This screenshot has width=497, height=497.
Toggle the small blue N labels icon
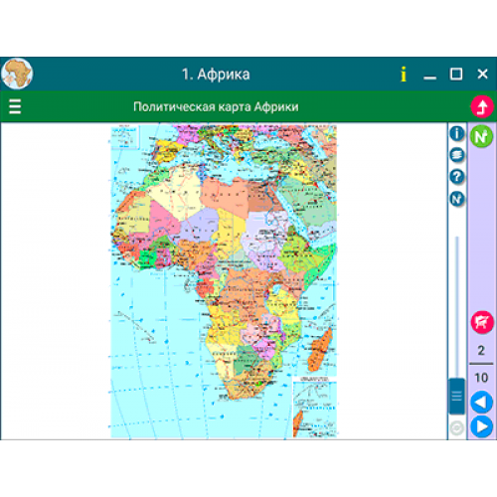click(x=457, y=199)
